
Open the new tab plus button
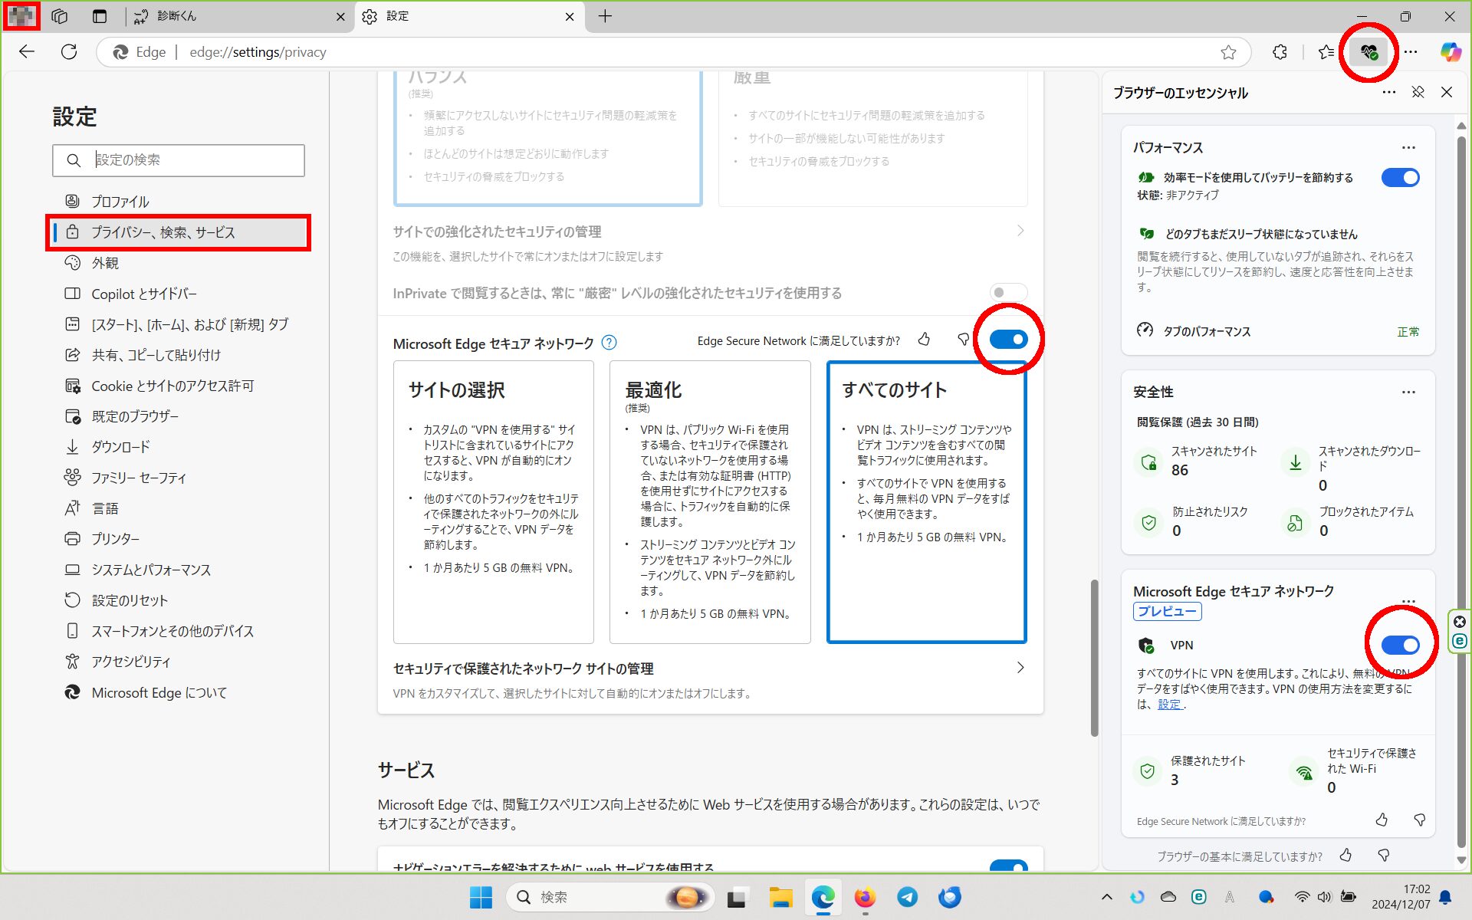point(605,16)
